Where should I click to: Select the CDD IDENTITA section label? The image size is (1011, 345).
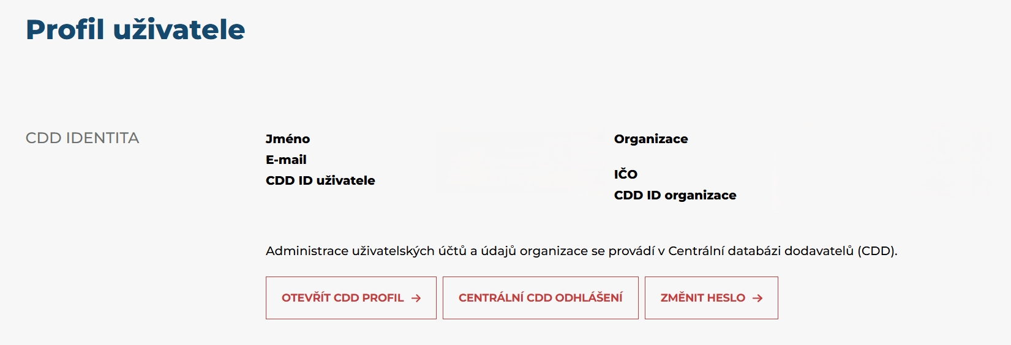click(83, 138)
